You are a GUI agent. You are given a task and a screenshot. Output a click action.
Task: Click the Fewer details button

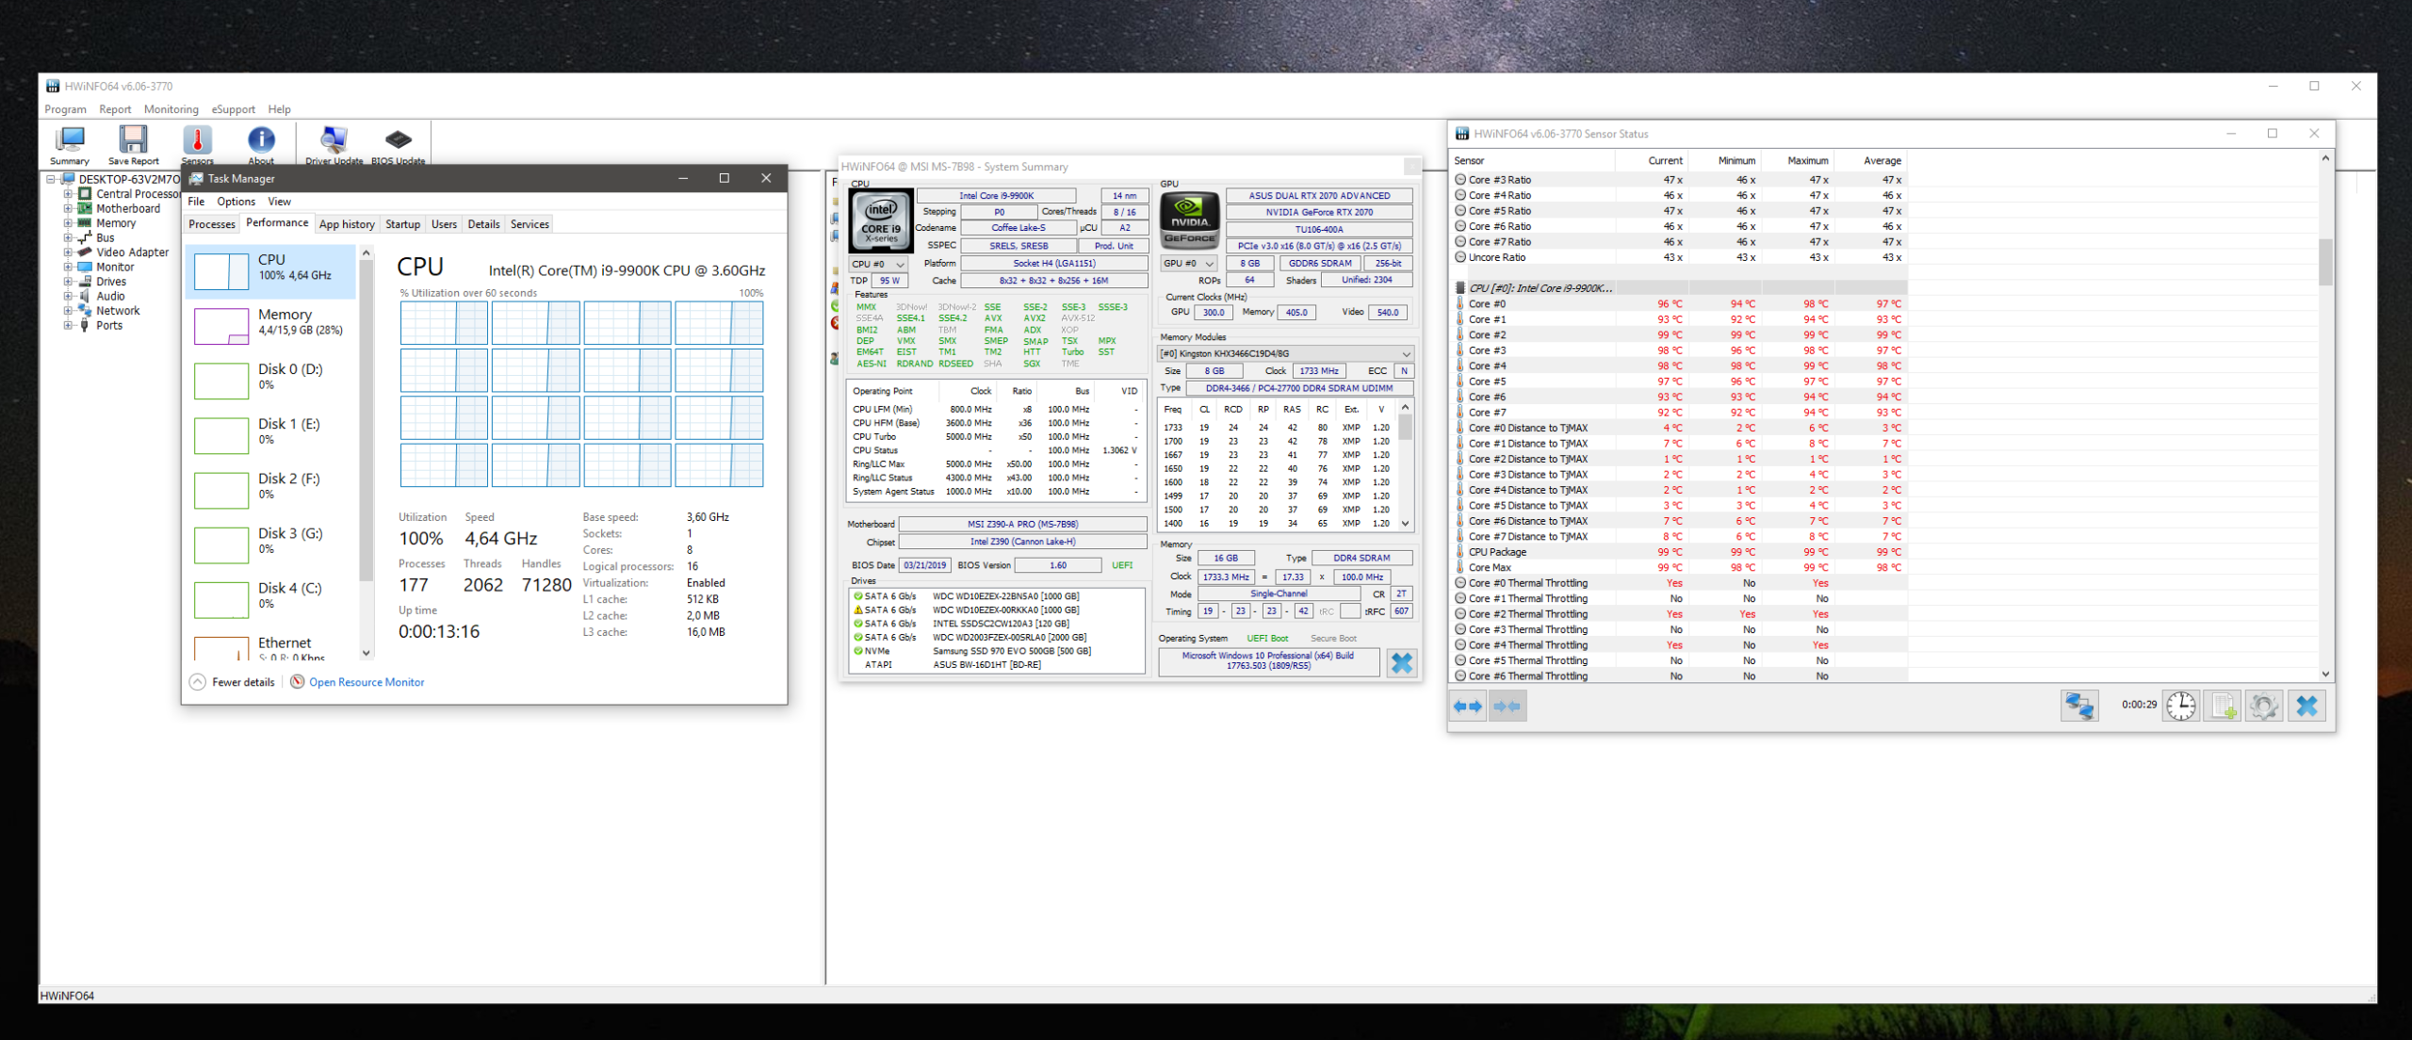pos(233,681)
